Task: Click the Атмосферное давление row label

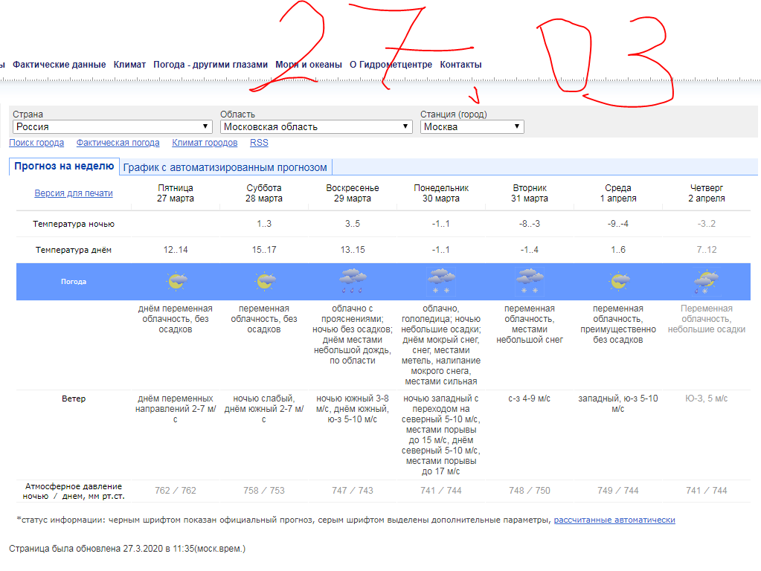Action: (x=74, y=491)
